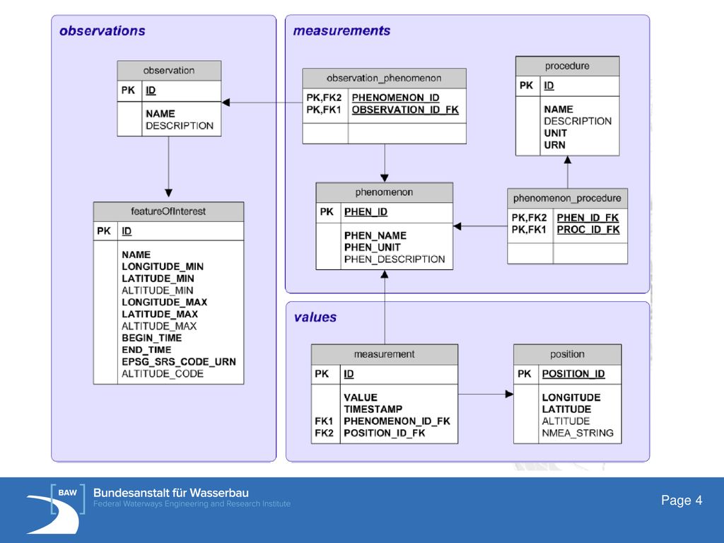The height and width of the screenshot is (543, 724).
Task: Click the URN field in procedure table
Action: click(x=554, y=145)
